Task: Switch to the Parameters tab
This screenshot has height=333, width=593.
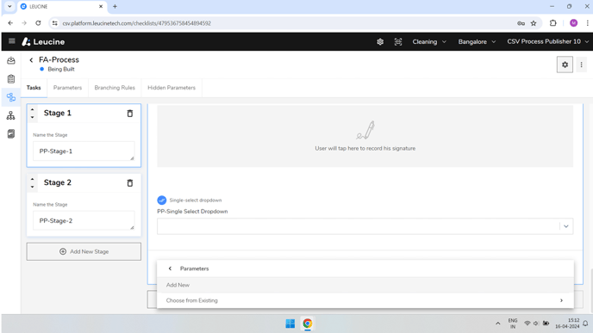Action: coord(67,88)
